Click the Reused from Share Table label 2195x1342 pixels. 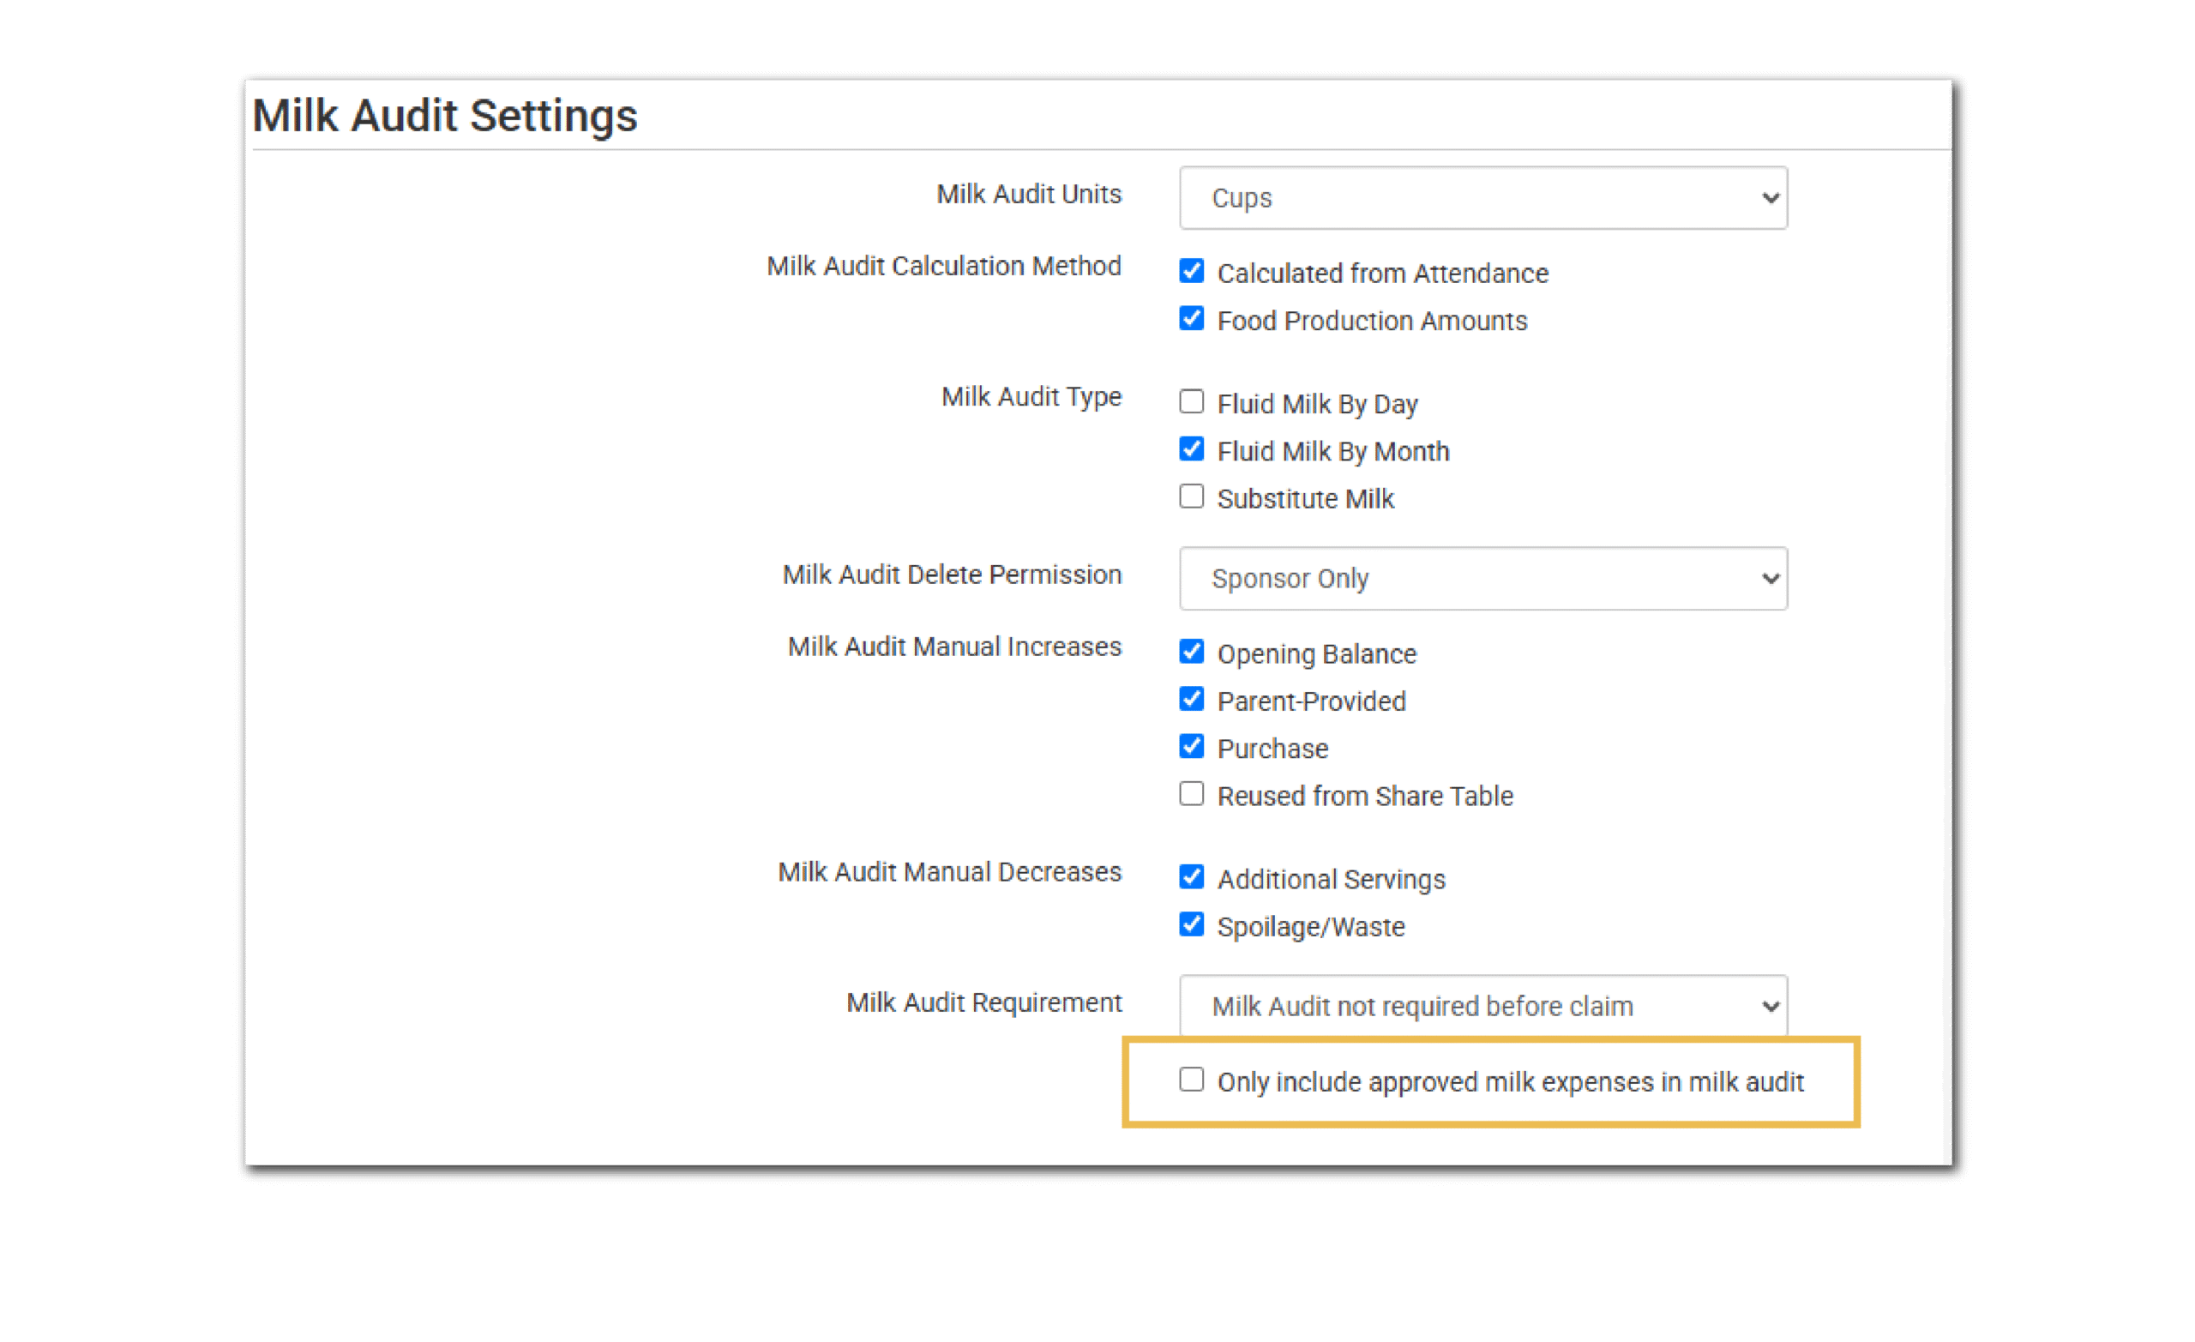pos(1365,796)
